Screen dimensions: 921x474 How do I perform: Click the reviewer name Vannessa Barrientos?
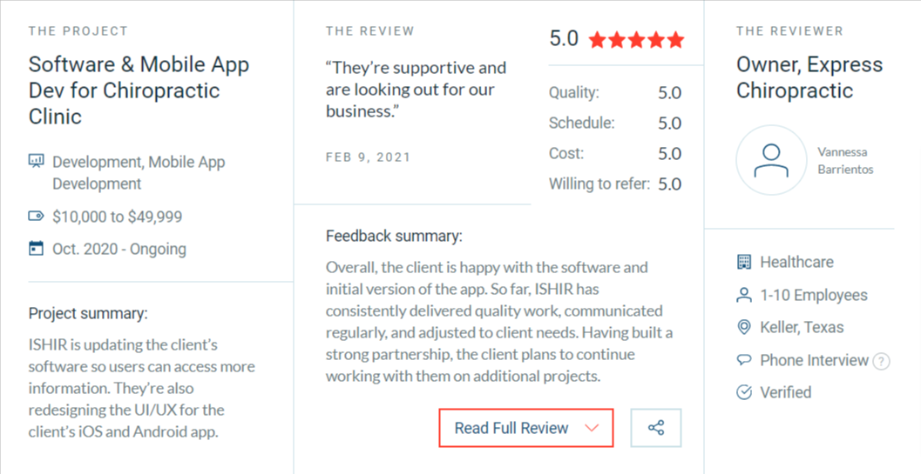pos(845,160)
